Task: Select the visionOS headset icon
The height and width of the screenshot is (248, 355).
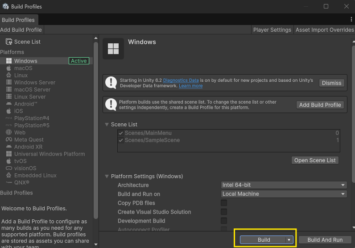Action: (x=9, y=168)
